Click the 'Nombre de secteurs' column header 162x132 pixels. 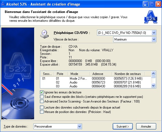128,74
